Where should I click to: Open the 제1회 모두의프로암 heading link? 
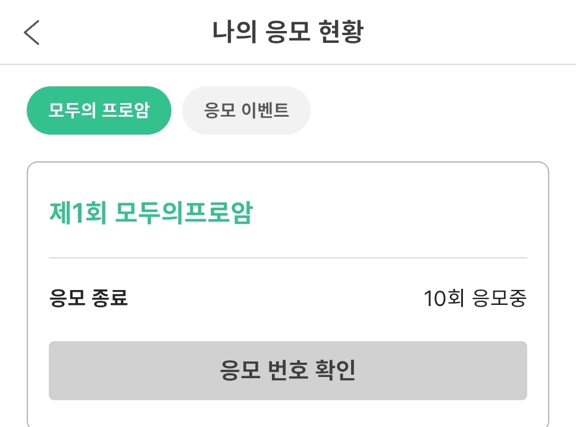pyautogui.click(x=151, y=213)
